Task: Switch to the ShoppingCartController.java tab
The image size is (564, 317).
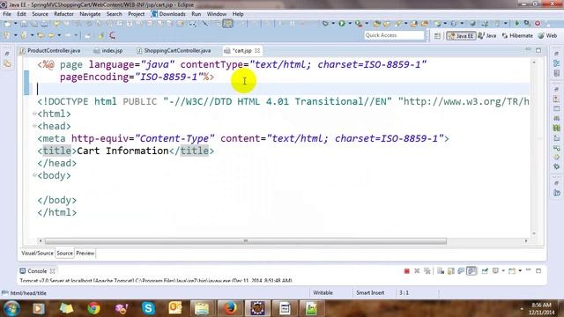Action: click(x=174, y=51)
